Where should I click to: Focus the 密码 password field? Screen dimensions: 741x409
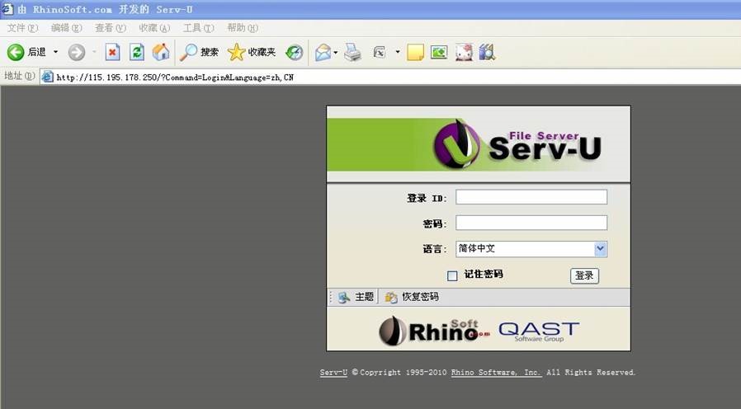pyautogui.click(x=531, y=223)
